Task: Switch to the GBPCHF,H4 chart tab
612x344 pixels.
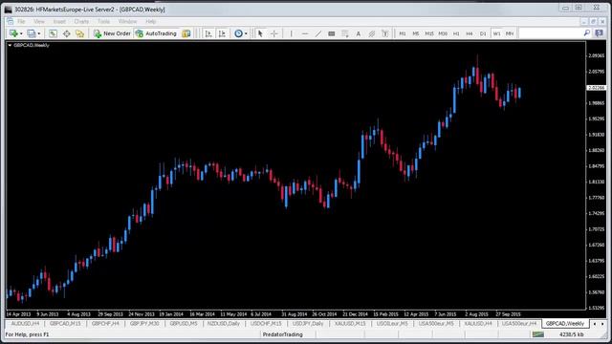Action: click(105, 324)
